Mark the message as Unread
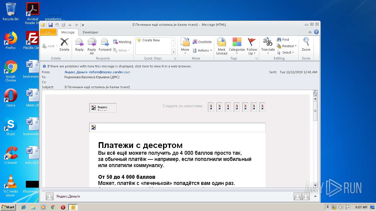The height and width of the screenshot is (211, 376). coord(221,46)
